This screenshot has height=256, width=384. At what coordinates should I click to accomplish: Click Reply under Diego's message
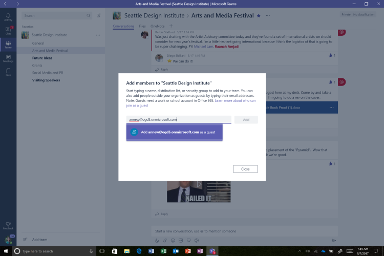click(162, 70)
